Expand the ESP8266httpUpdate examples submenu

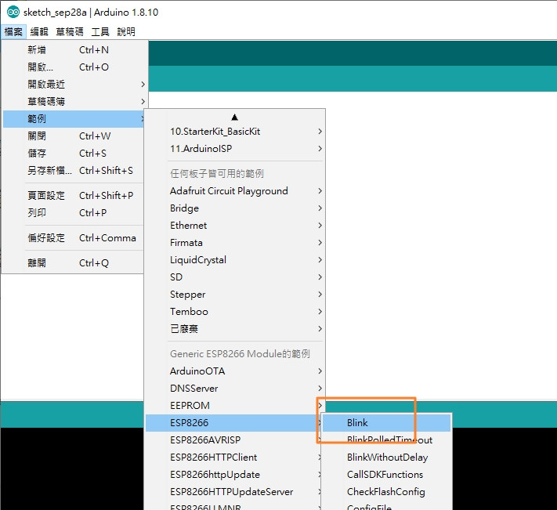click(x=233, y=474)
